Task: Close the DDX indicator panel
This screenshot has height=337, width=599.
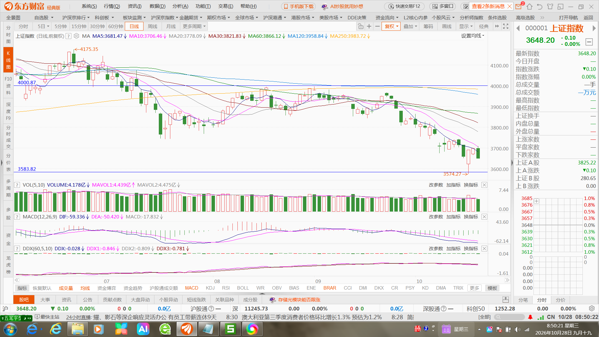Action: point(484,249)
